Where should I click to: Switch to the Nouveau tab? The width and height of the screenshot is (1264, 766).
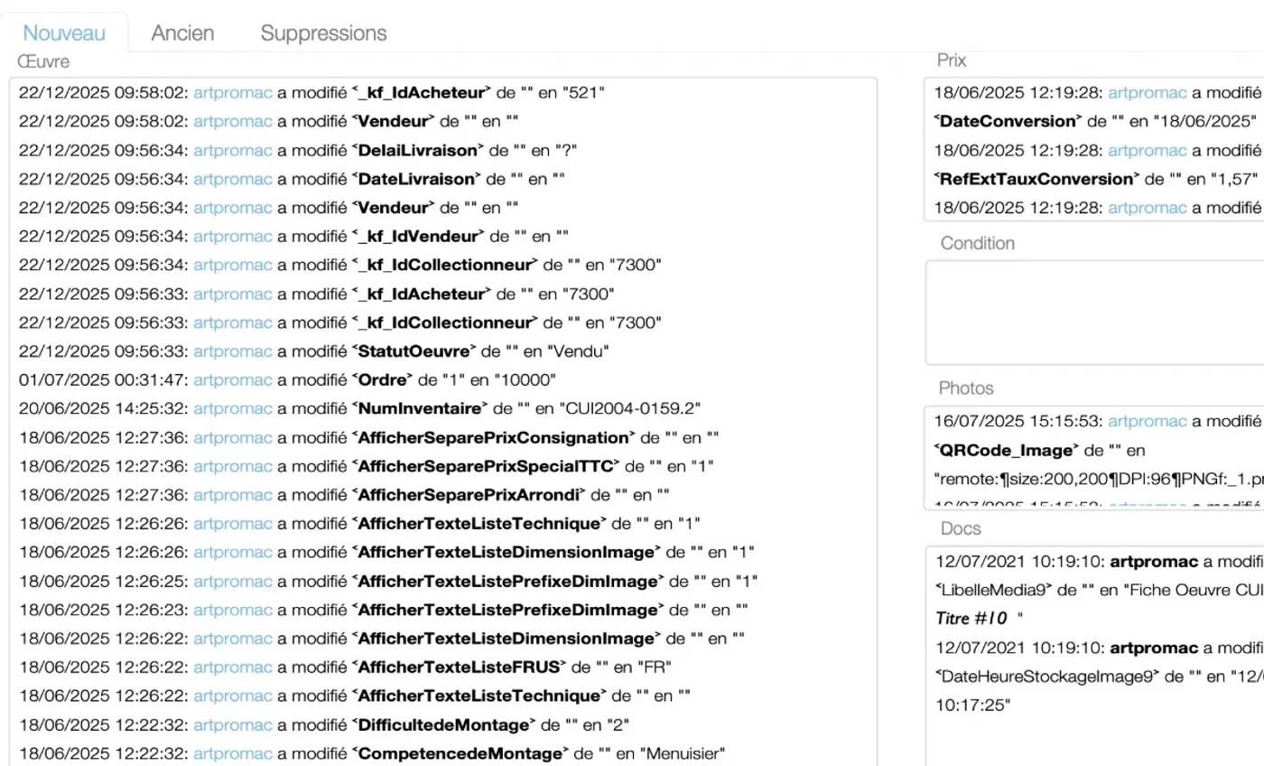64,33
